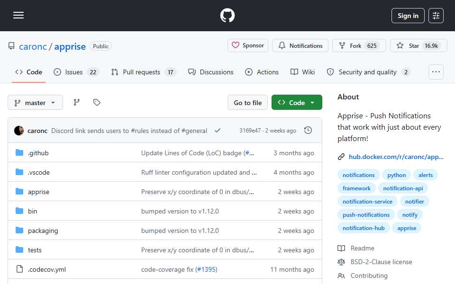Open the master branch selector dropdown

click(35, 103)
